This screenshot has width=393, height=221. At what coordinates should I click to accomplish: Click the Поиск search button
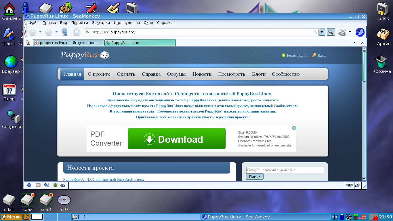[x=255, y=176]
